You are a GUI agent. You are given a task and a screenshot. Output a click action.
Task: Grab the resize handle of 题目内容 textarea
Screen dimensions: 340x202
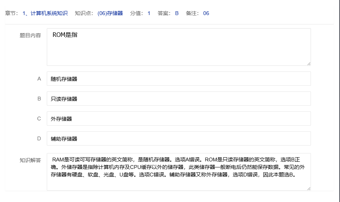pyautogui.click(x=309, y=64)
